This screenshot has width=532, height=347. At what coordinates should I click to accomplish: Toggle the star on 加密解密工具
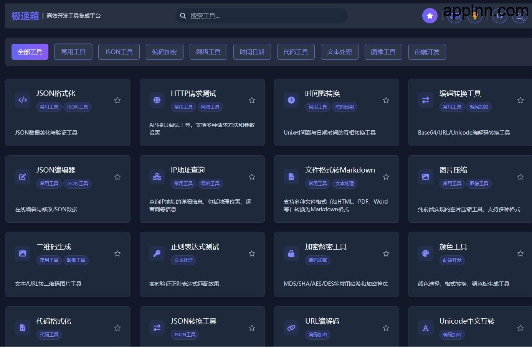pos(386,253)
